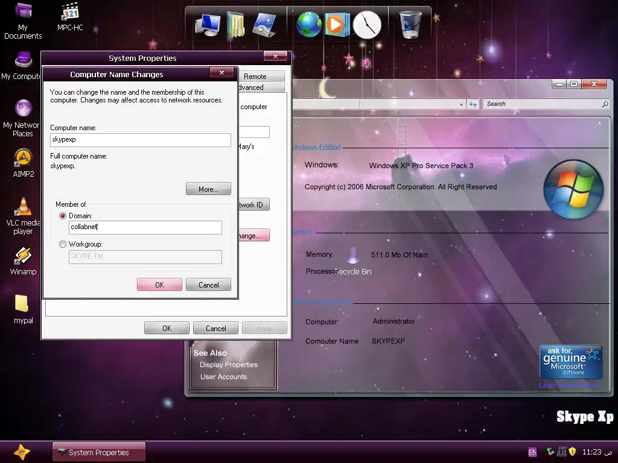Click the Network ID button
This screenshot has height=463, width=618.
tap(254, 204)
